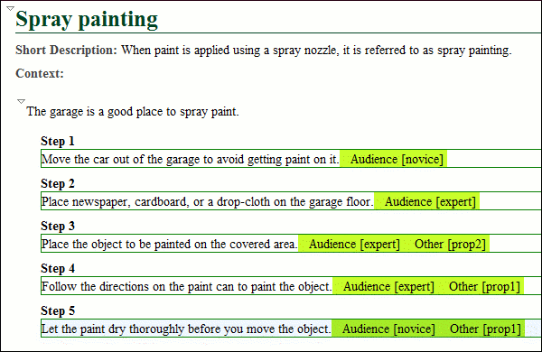Click Step 1 text about moving car
This screenshot has width=542, height=352.
click(x=190, y=159)
